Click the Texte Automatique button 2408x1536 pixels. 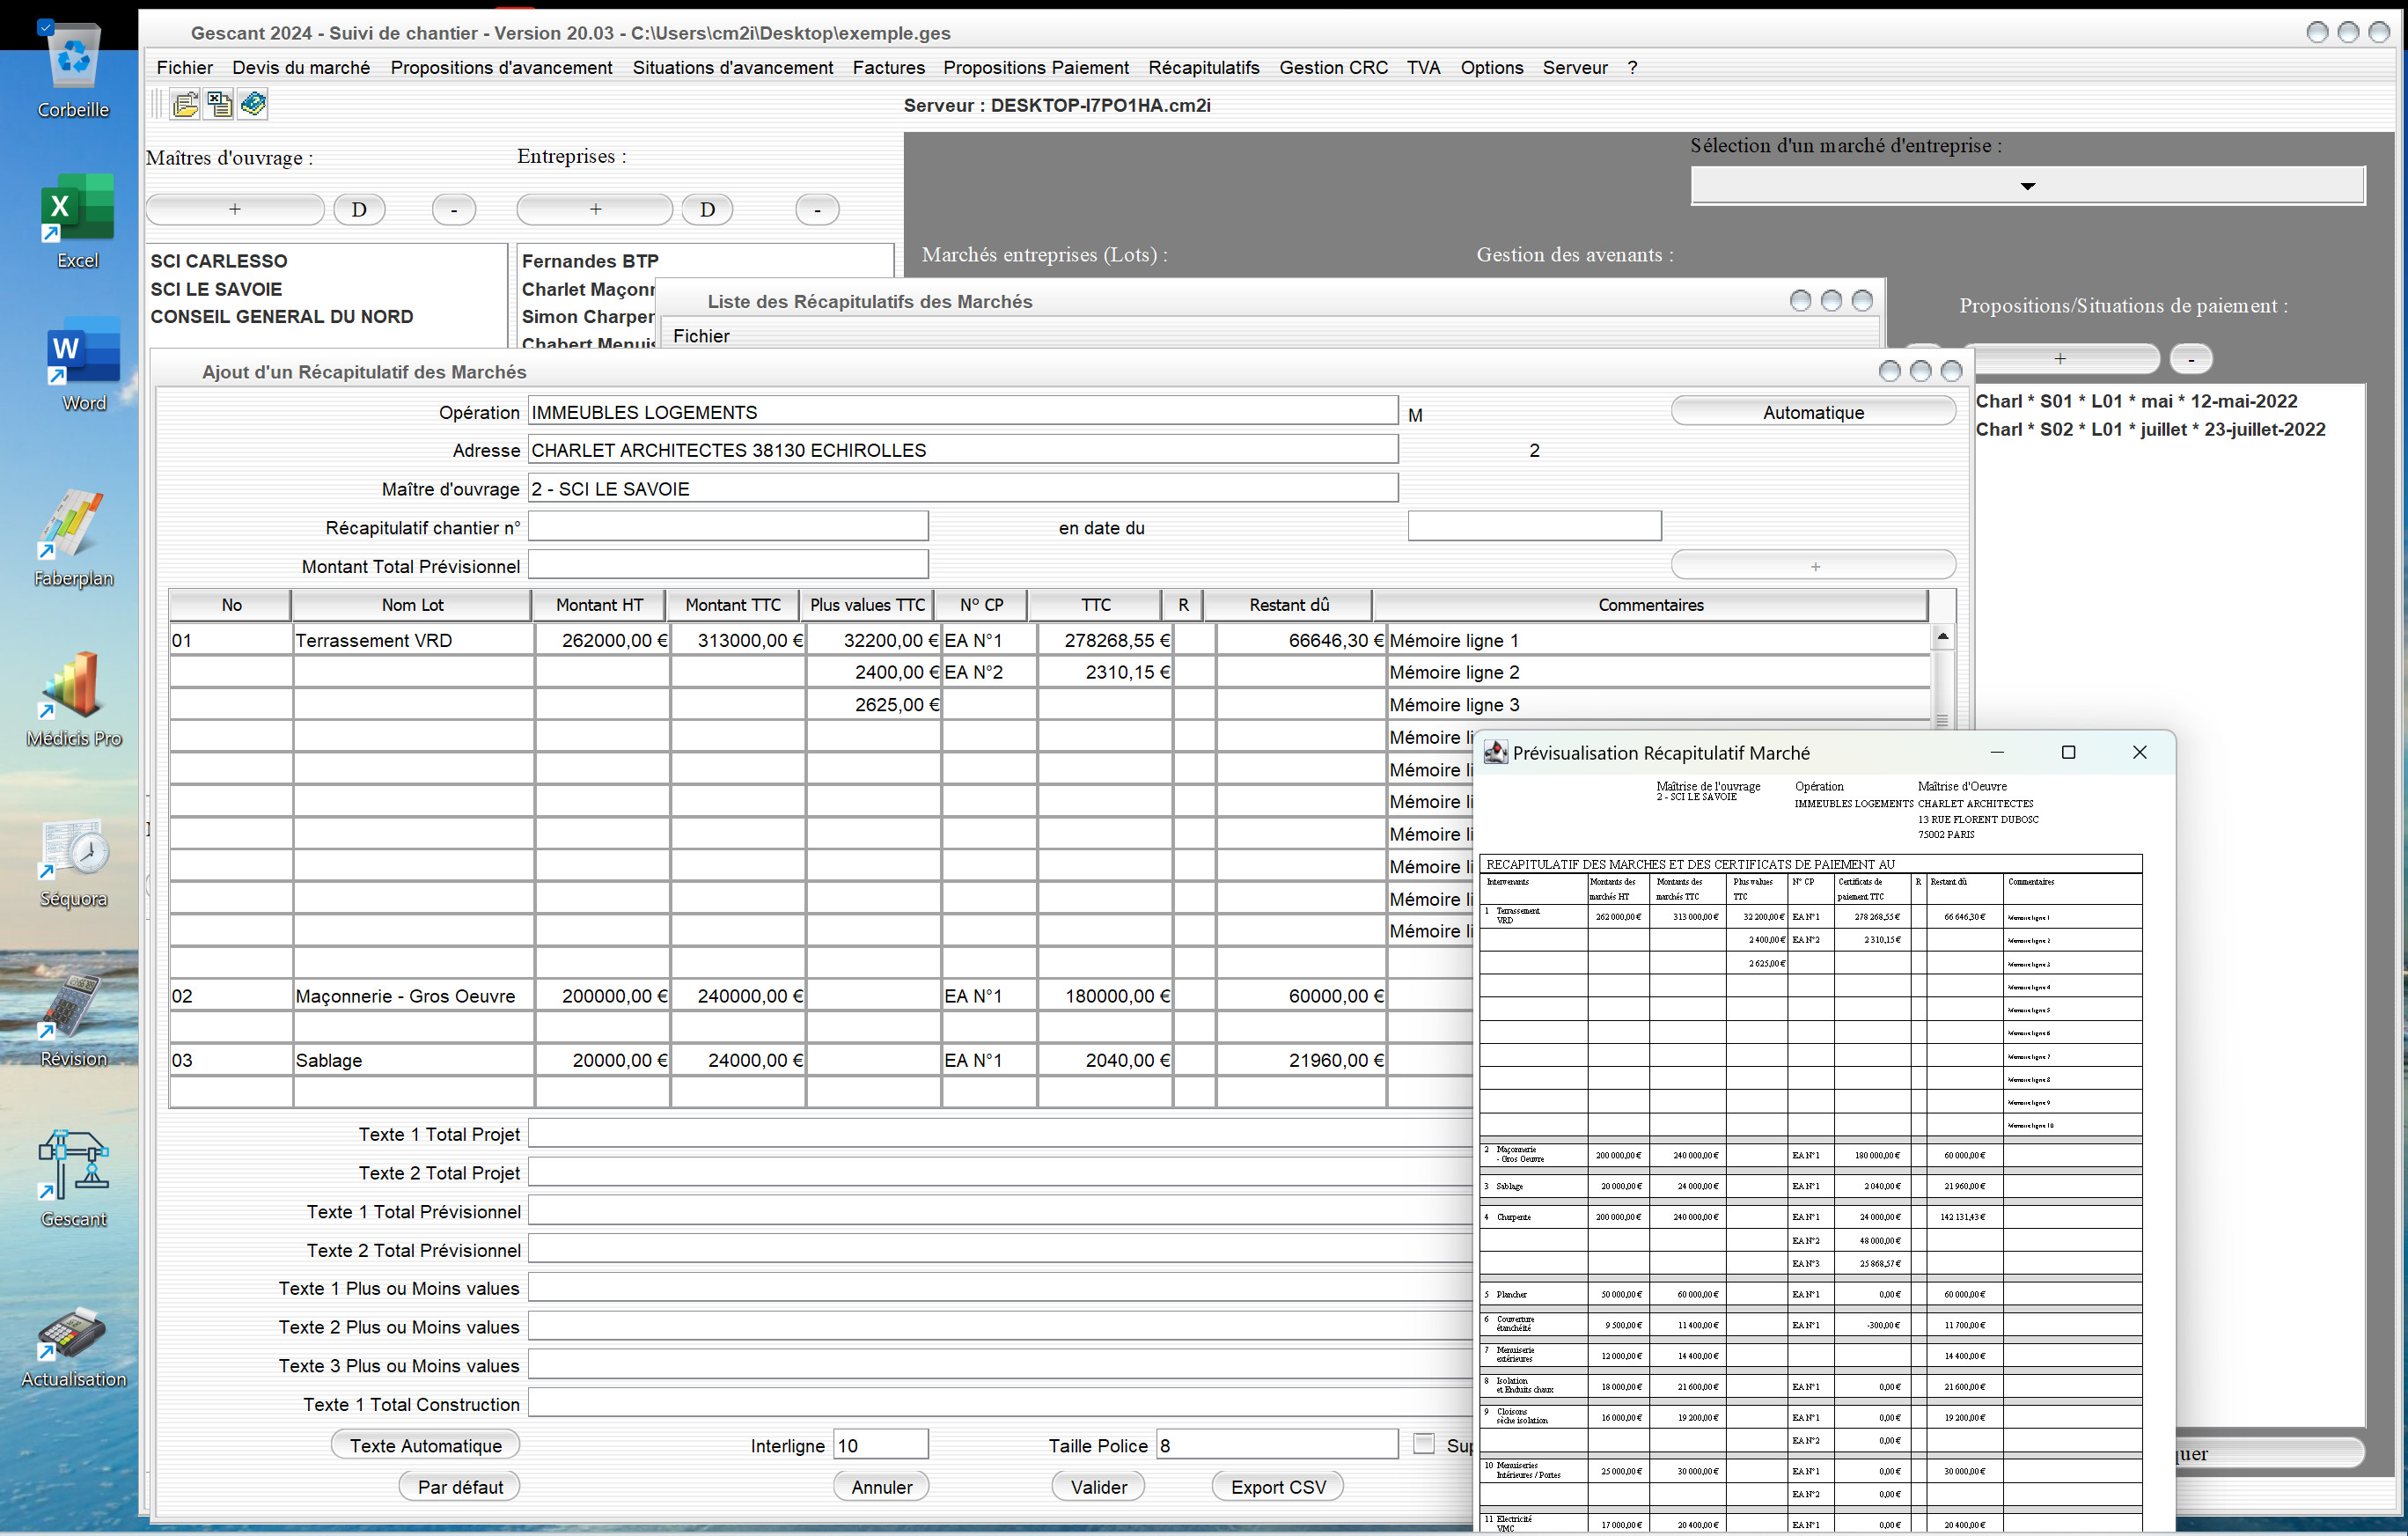425,1446
